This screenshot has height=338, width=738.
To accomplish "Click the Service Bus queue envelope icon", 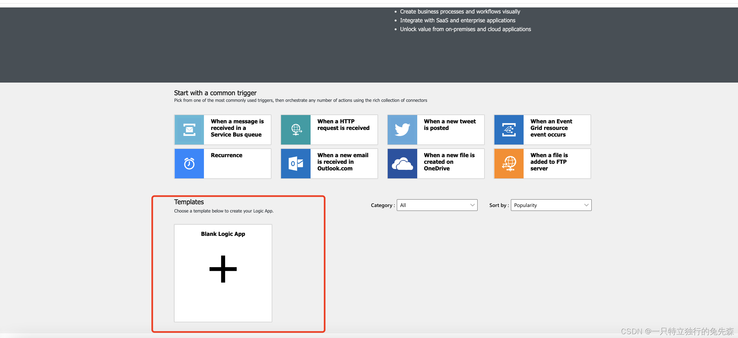I will pos(189,130).
